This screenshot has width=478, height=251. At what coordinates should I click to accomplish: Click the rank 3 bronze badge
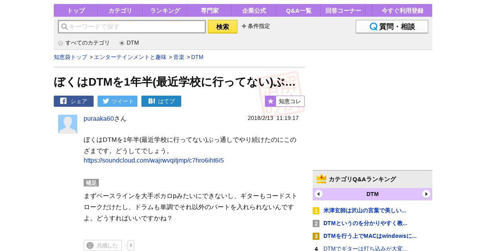coord(316,236)
